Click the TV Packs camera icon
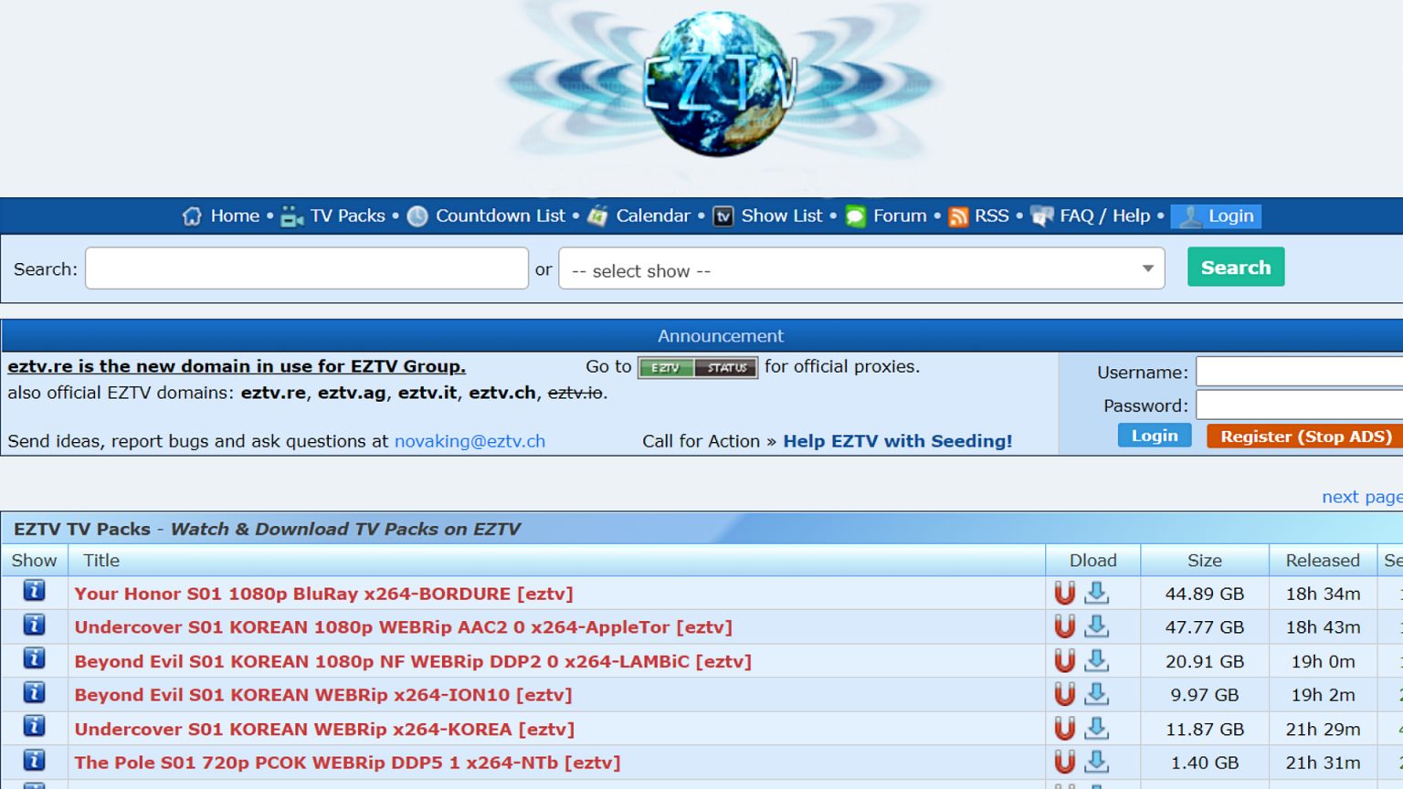Viewport: 1403px width, 789px height. pyautogui.click(x=290, y=216)
